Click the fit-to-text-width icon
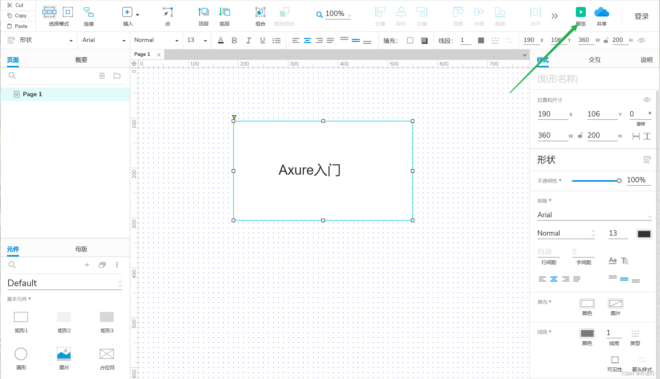Screen dimensions: 660x379 click(x=636, y=136)
